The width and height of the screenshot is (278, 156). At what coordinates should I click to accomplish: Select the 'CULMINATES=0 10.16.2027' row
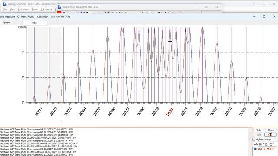coord(38,152)
